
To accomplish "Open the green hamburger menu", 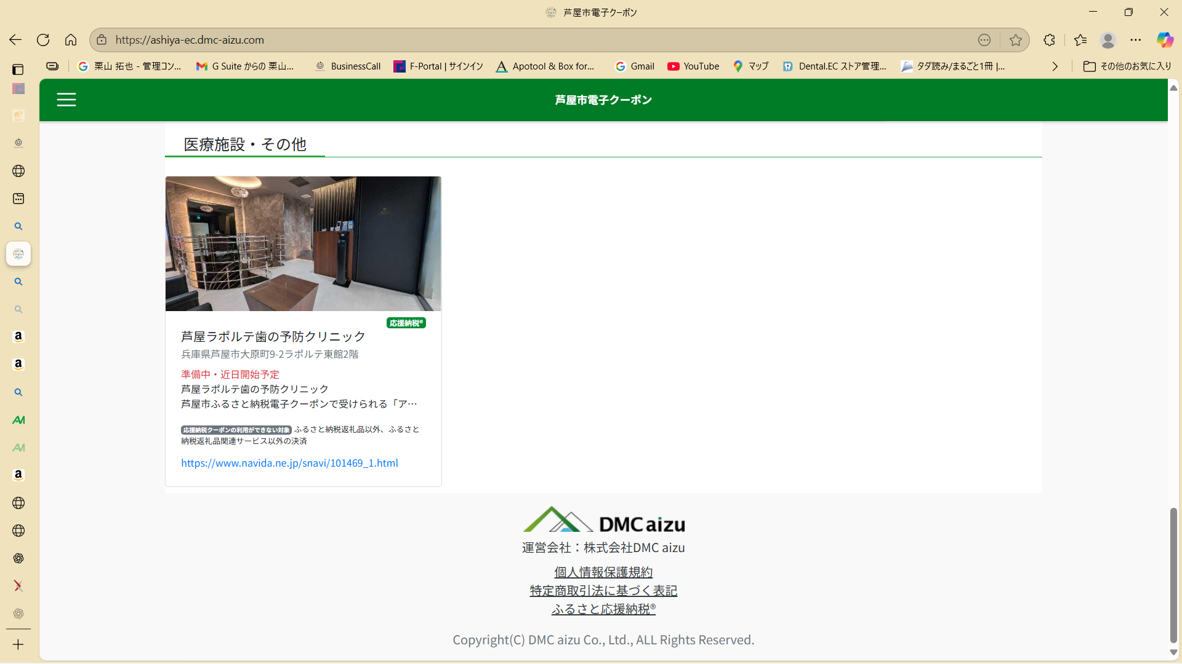I will click(x=66, y=100).
